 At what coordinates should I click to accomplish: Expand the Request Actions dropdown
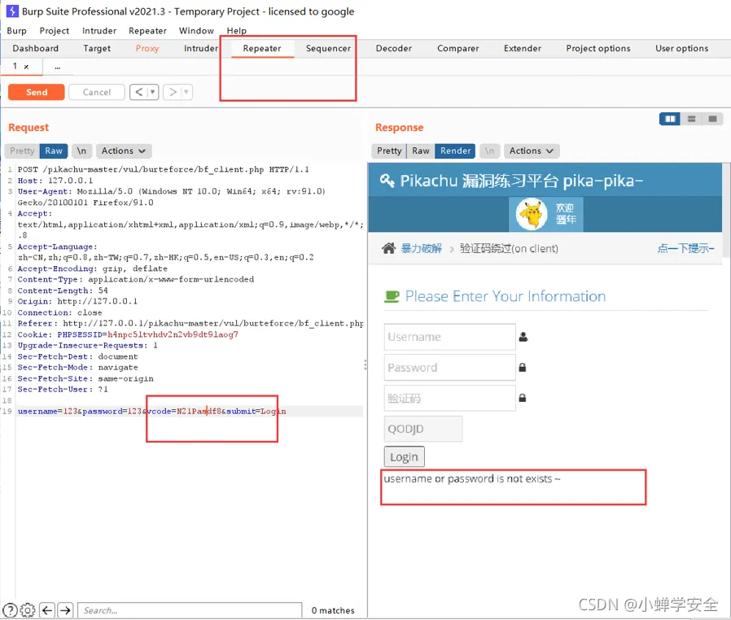pyautogui.click(x=124, y=151)
